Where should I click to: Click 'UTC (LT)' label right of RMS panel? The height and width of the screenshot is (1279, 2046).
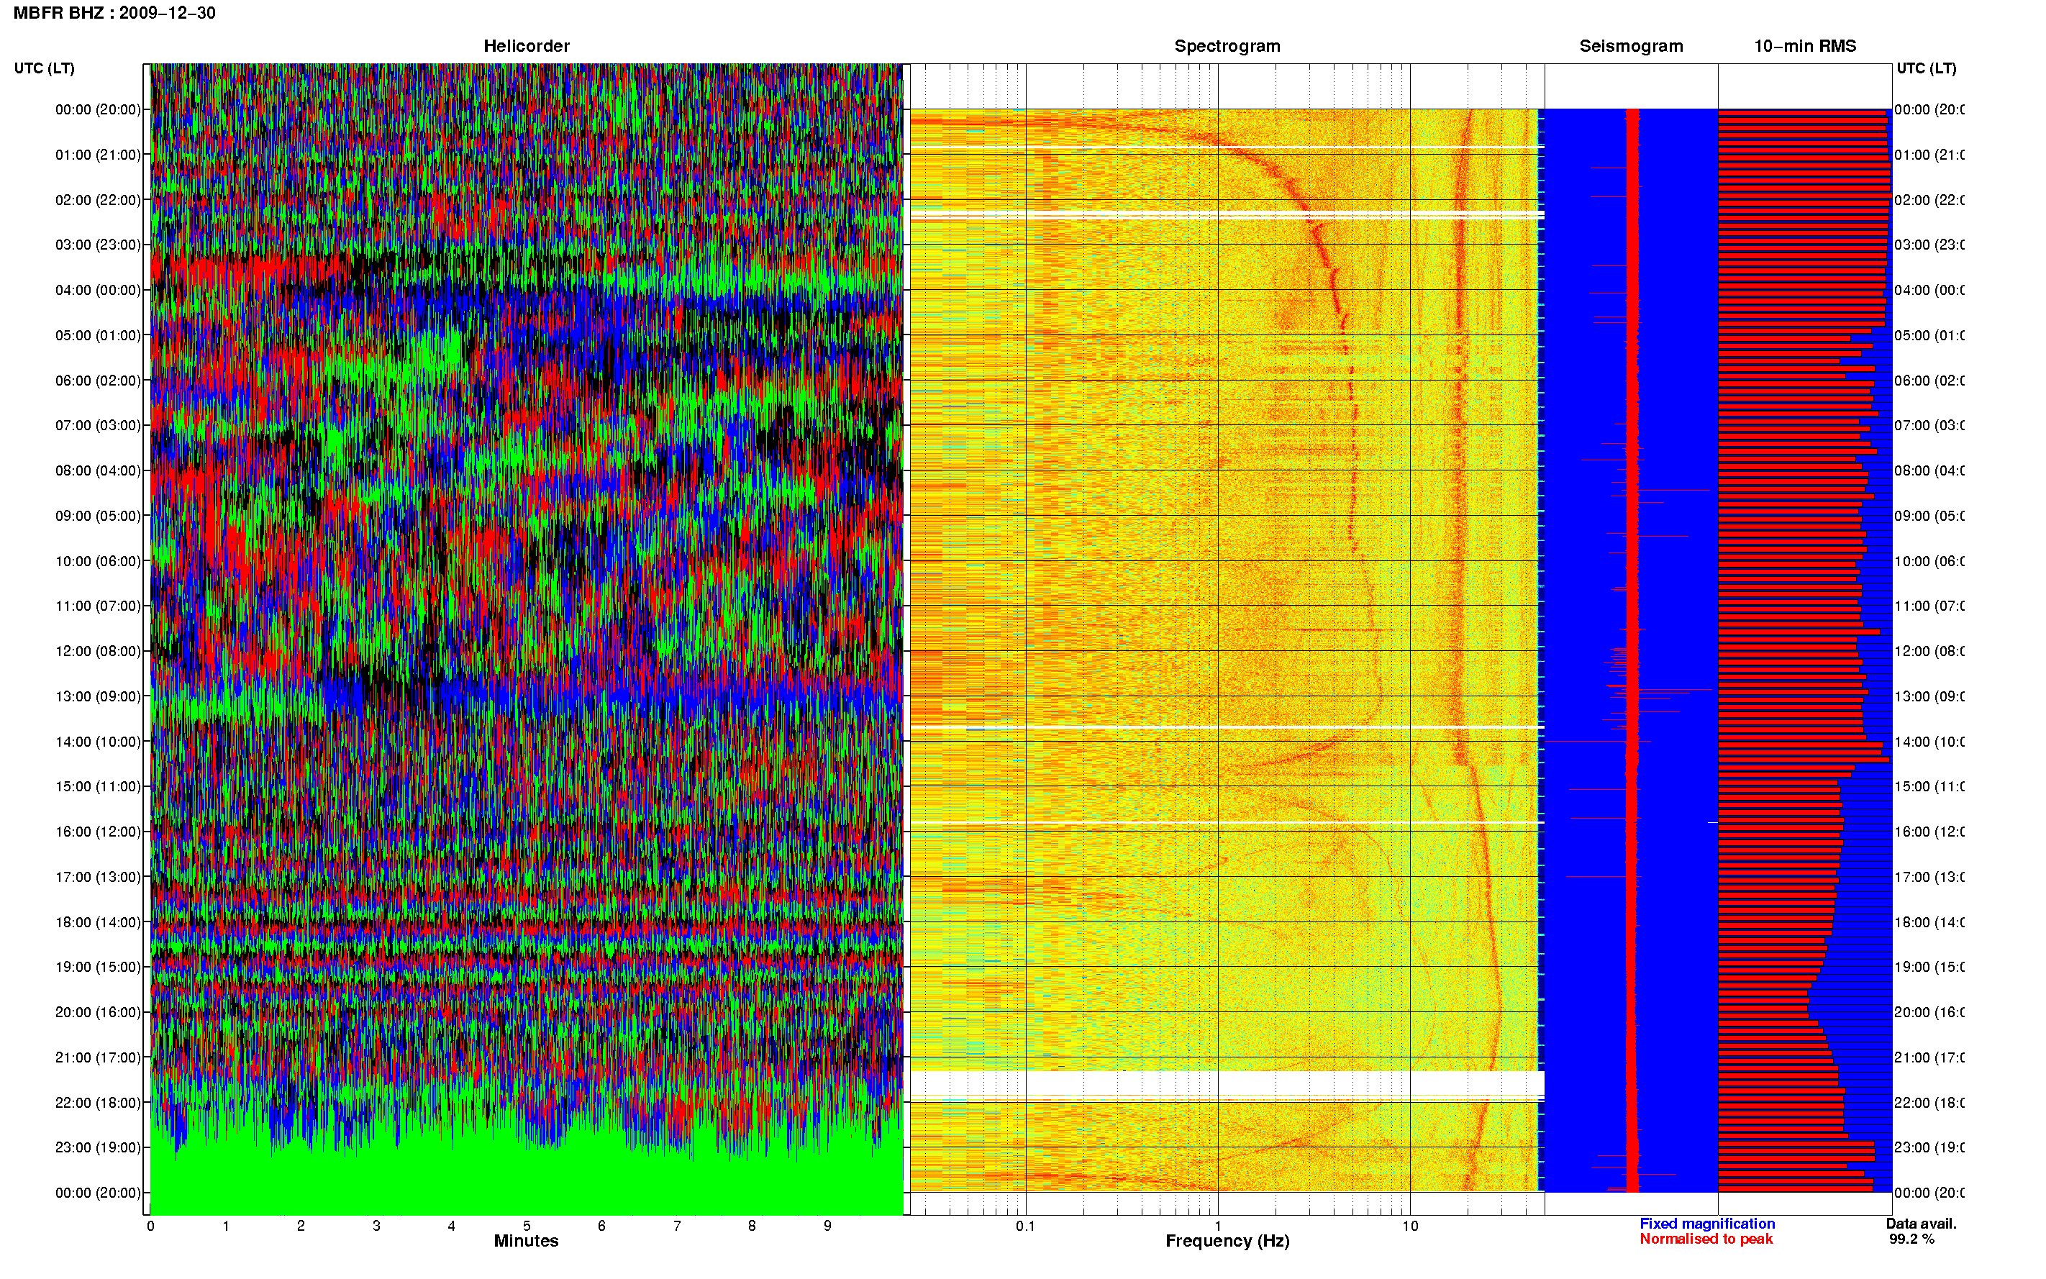coord(1926,68)
